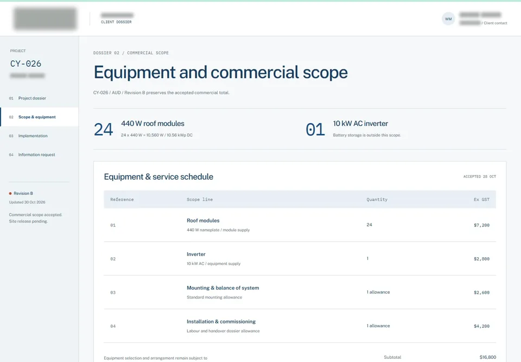Screen dimensions: 521x362
Task: Click the Commercial scope accepted note
Action: click(x=36, y=215)
